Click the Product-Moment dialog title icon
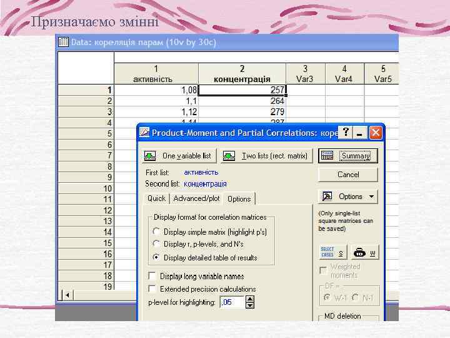The height and width of the screenshot is (338, 450). [144, 133]
